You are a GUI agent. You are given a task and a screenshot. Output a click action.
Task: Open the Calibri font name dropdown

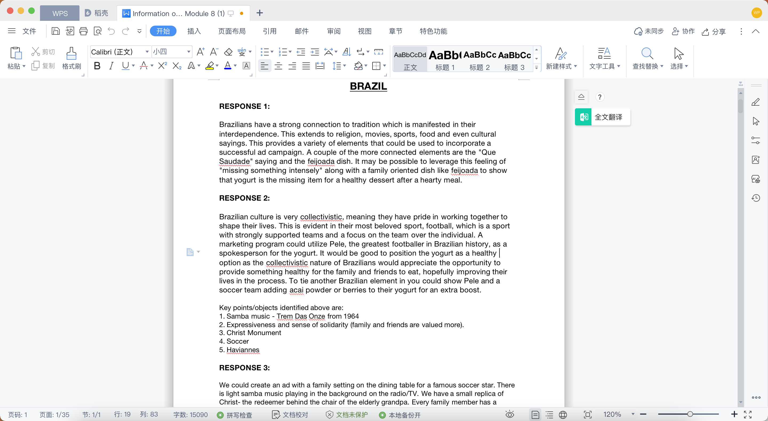pyautogui.click(x=147, y=52)
